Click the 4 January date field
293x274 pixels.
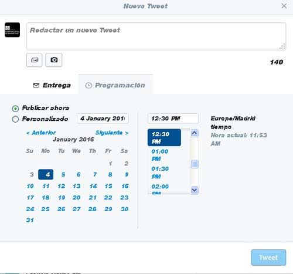[x=103, y=119]
